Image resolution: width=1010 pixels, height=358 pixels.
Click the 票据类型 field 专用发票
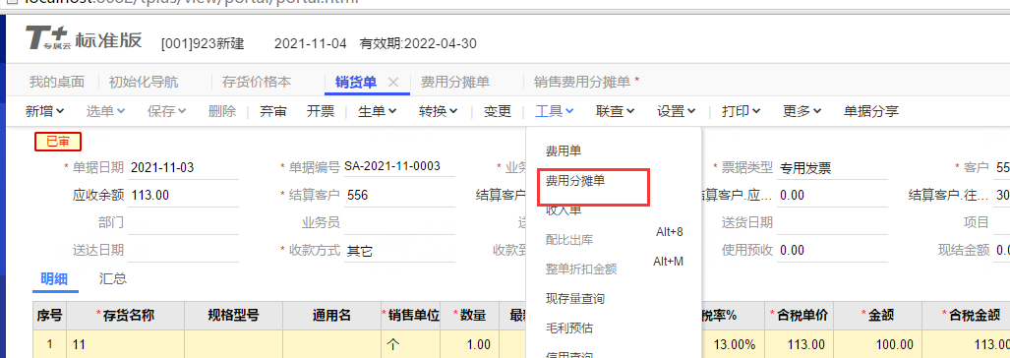tap(832, 168)
